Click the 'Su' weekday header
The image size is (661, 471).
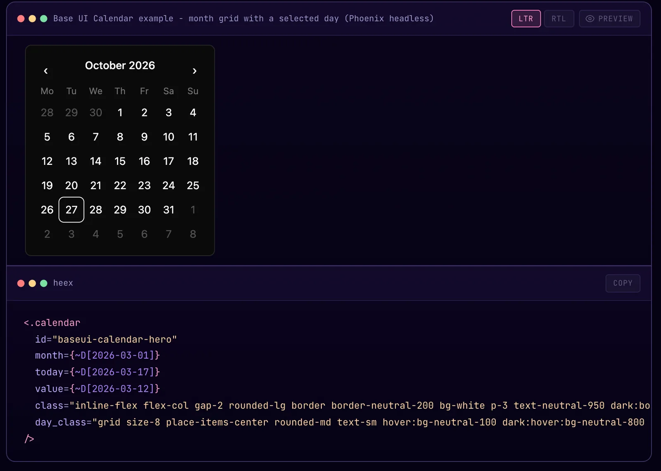[193, 91]
